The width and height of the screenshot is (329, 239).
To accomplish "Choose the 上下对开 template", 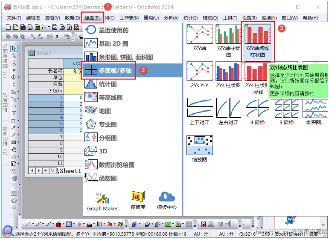I will [x=199, y=112].
